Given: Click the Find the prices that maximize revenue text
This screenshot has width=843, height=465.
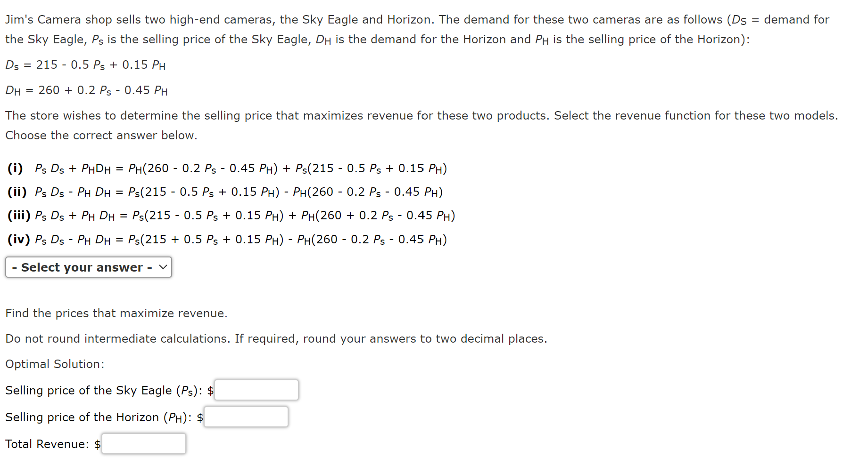Looking at the screenshot, I should click(116, 313).
